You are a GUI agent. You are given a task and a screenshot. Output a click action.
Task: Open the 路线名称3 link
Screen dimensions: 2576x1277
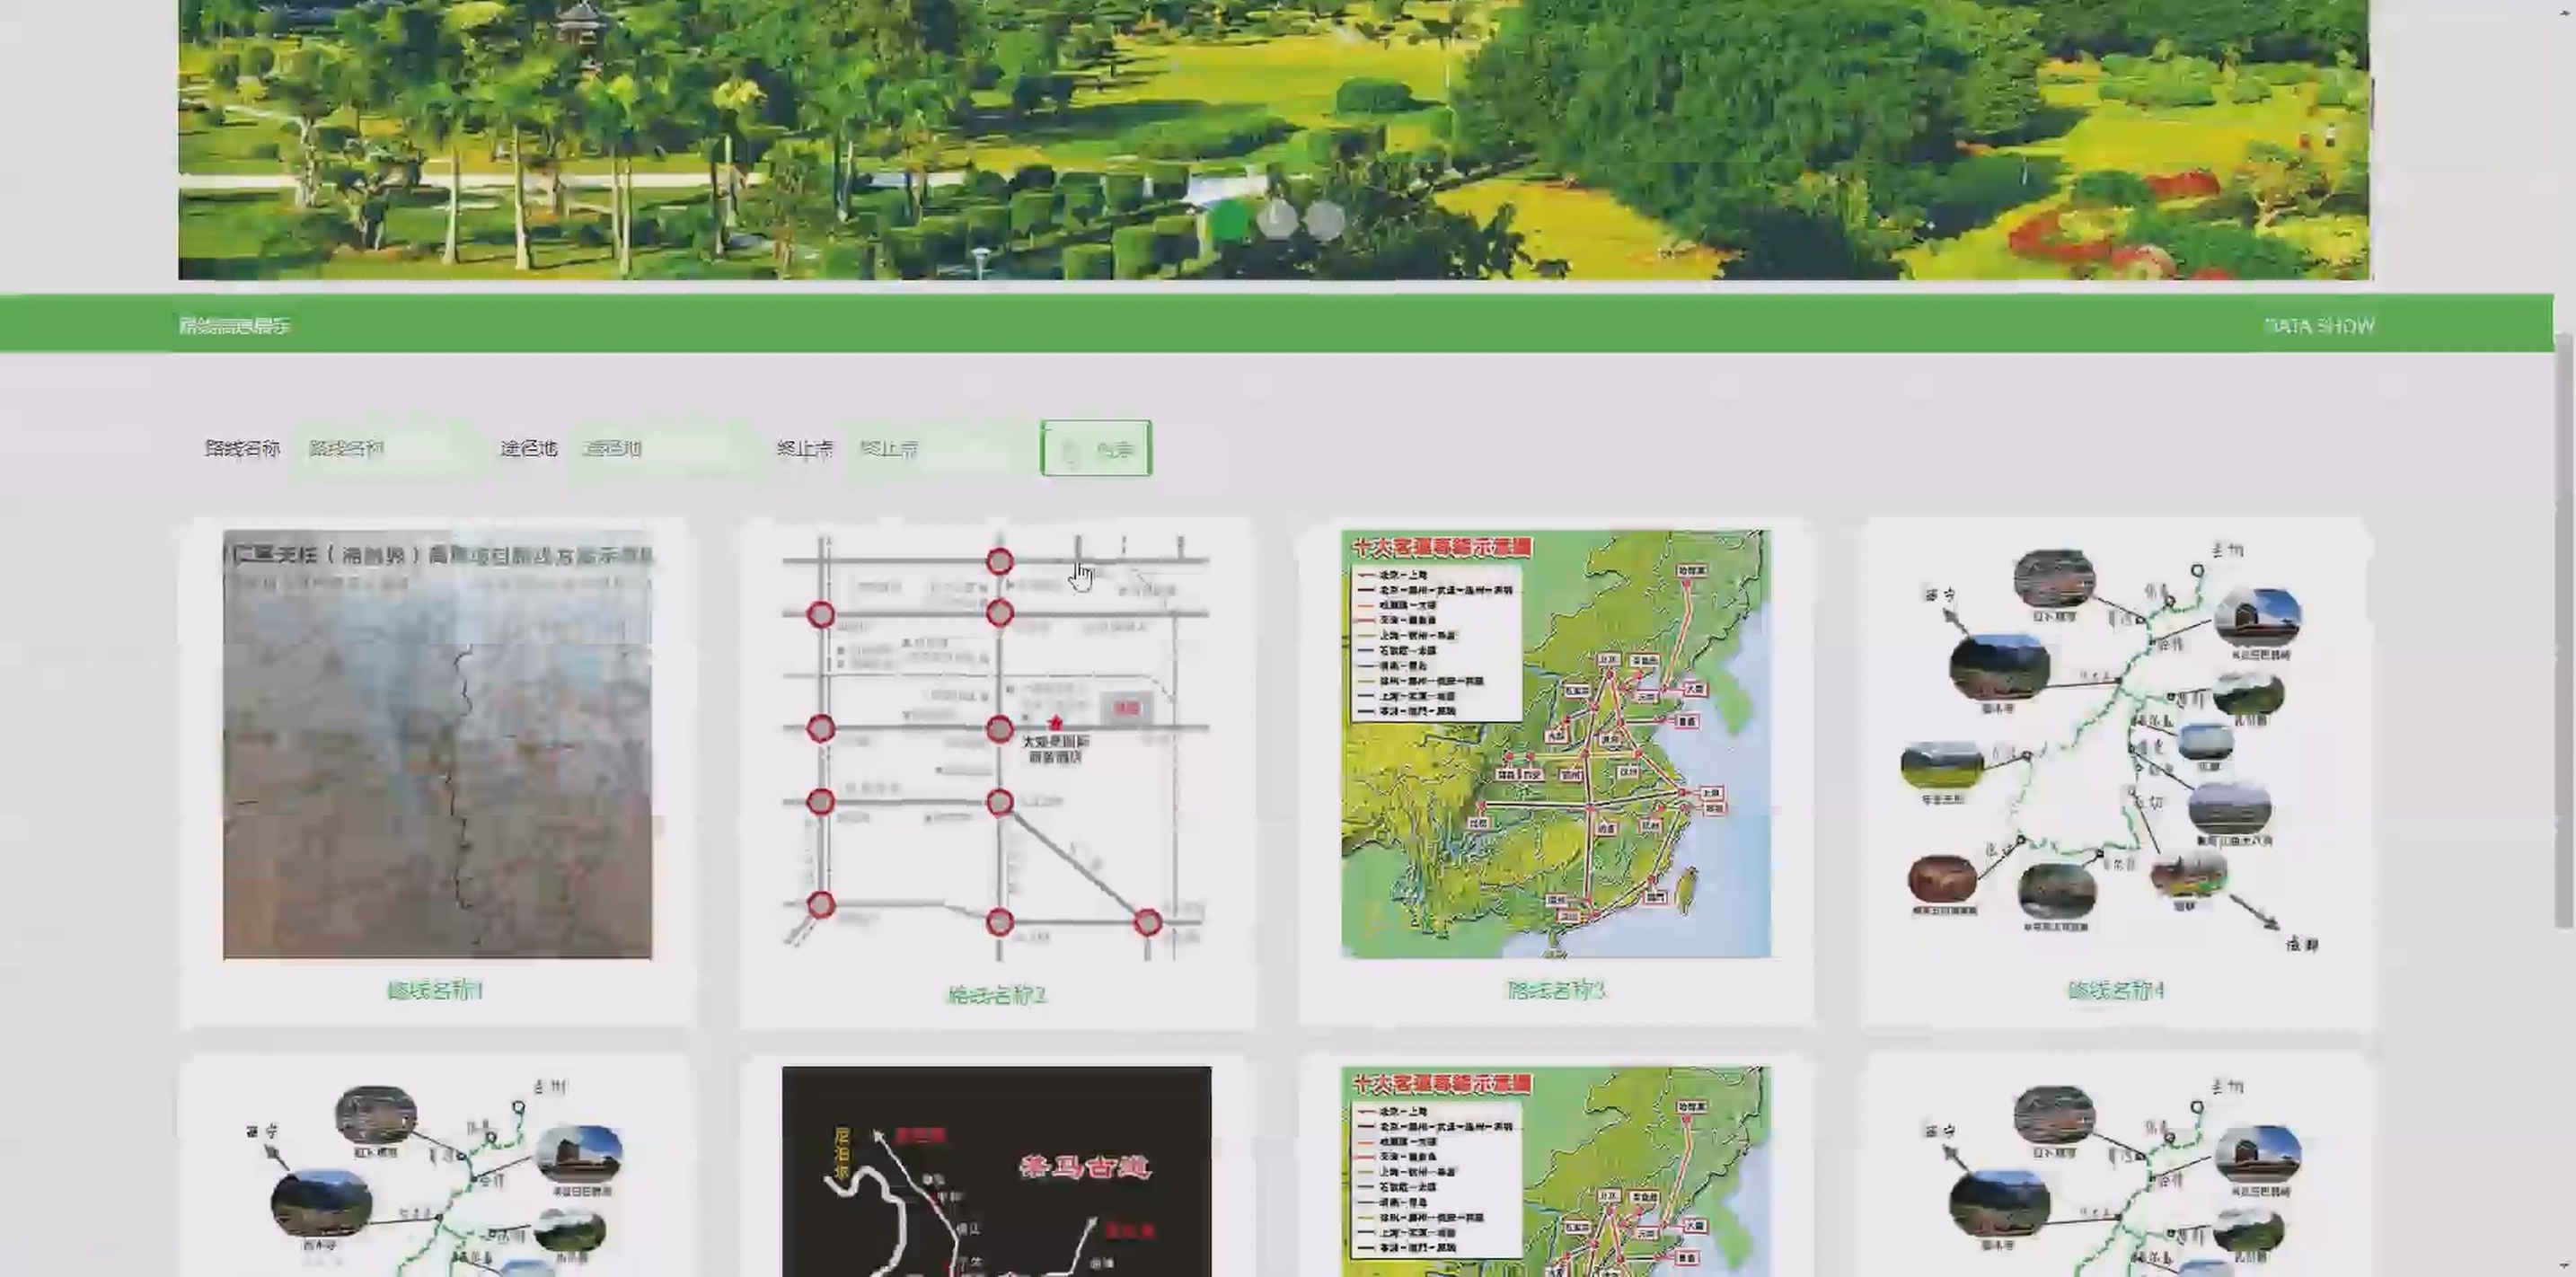1556,991
